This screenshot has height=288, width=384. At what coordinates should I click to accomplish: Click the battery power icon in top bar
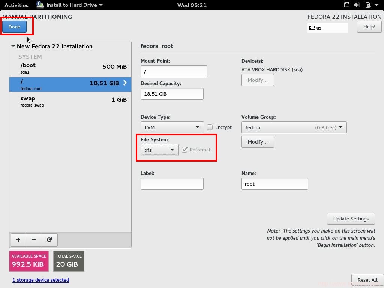click(x=367, y=5)
